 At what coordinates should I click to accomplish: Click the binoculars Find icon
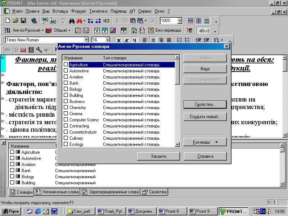point(72,21)
